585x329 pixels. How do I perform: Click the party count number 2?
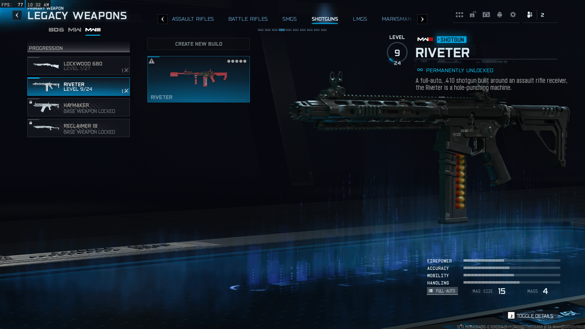(542, 15)
